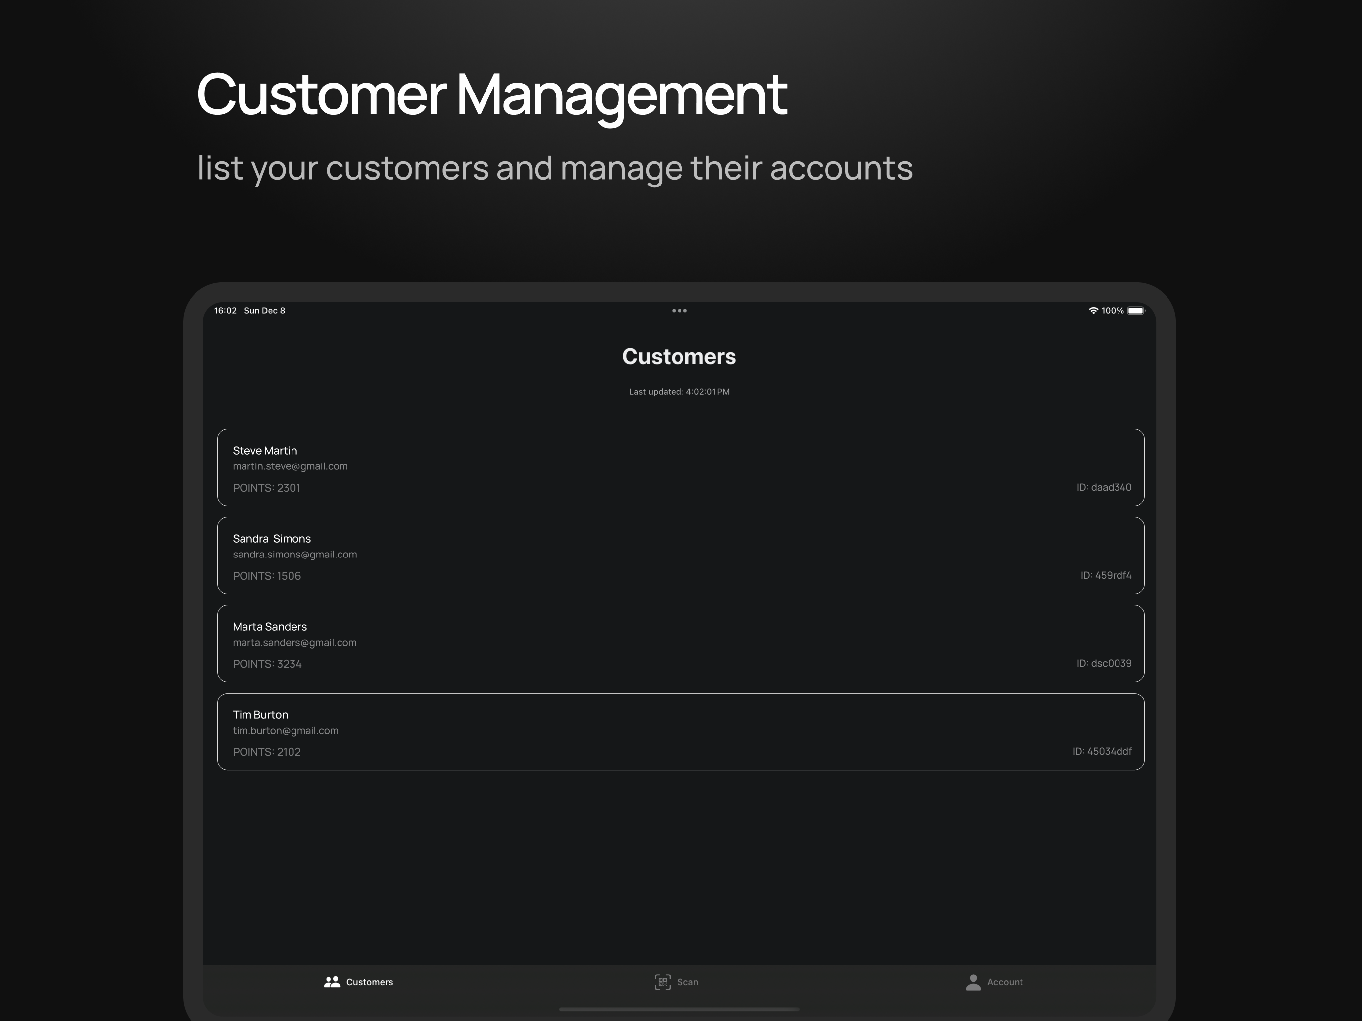Click ID: daad340 text
The image size is (1362, 1021).
tap(1104, 487)
